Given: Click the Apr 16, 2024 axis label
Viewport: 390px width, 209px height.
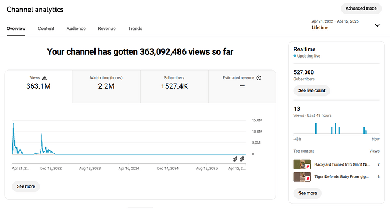Looking at the screenshot, I should [129, 168].
